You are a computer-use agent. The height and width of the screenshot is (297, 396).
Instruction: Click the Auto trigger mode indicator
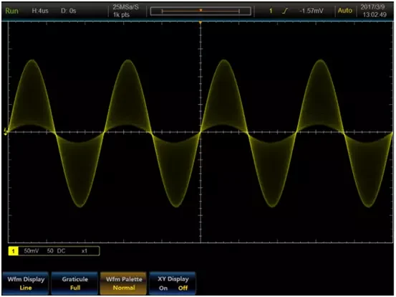click(344, 11)
